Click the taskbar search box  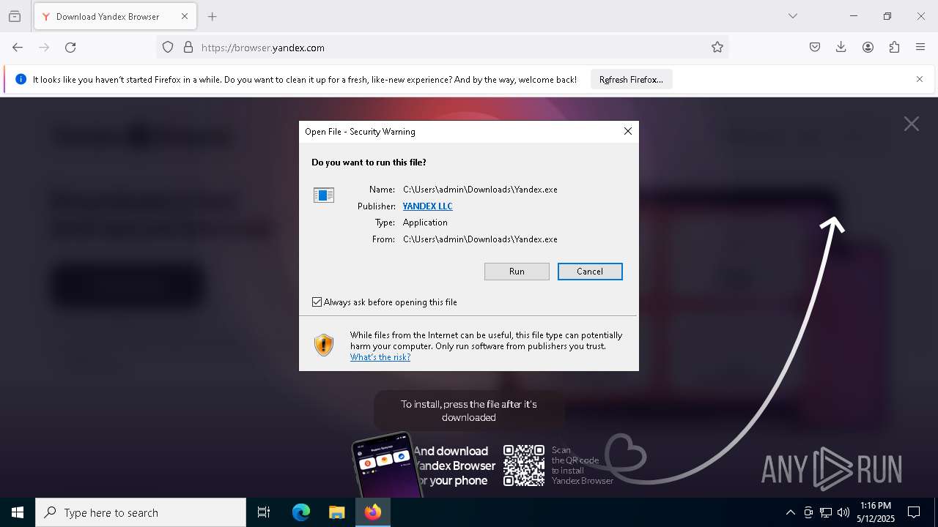pos(141,512)
